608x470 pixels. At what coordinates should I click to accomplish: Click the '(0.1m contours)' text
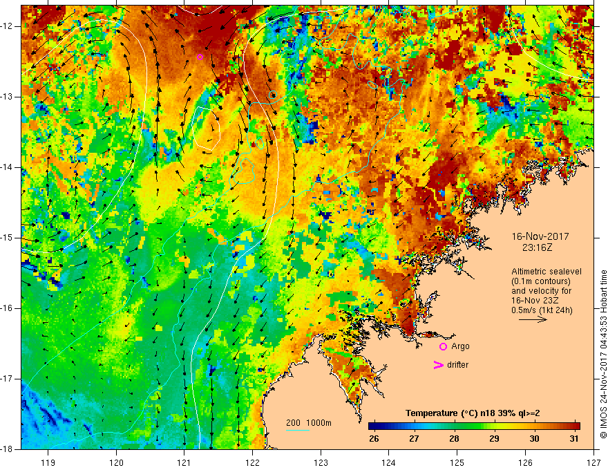541,281
